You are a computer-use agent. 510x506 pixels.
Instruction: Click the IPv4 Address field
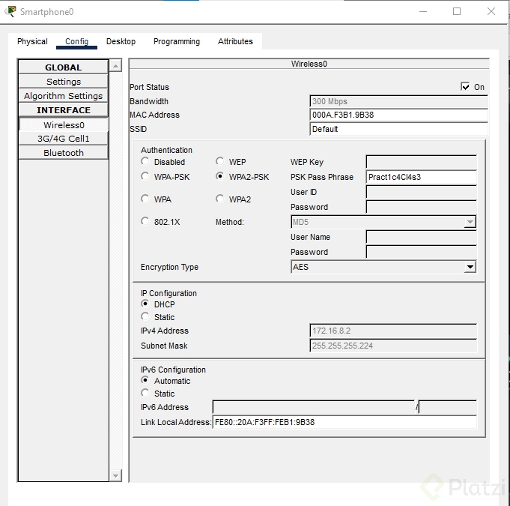tap(393, 331)
